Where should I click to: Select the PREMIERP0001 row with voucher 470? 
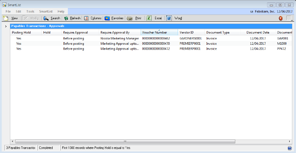point(156,44)
